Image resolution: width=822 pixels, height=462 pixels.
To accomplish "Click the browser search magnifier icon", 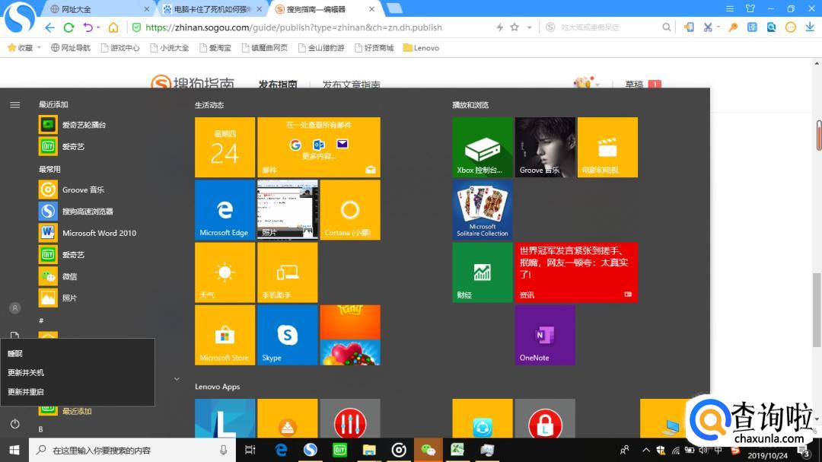I will click(666, 27).
